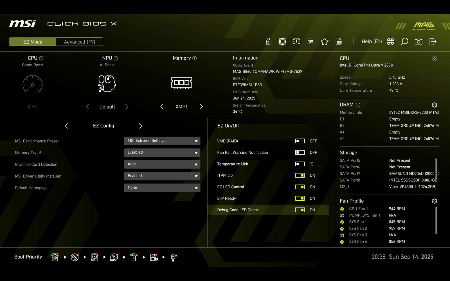The height and width of the screenshot is (281, 450).
Task: Click the CPU Game Boost OFF label
Action: click(33, 107)
